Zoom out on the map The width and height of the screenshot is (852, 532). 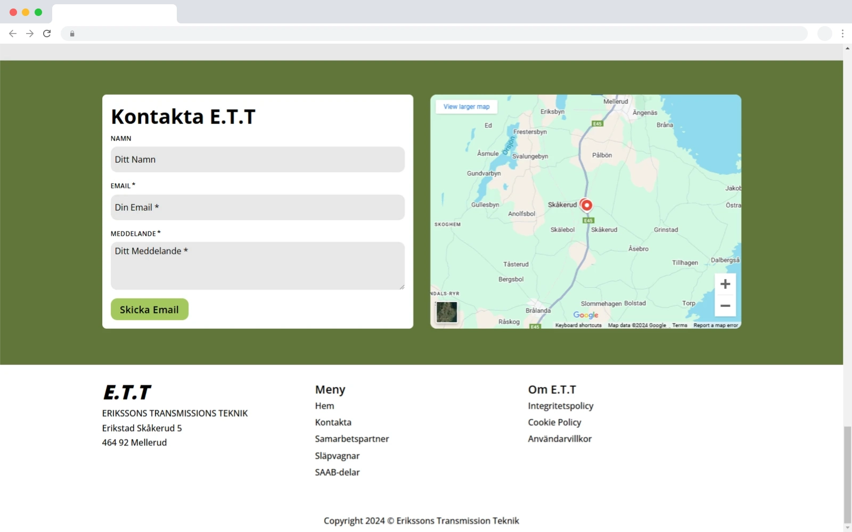(725, 306)
